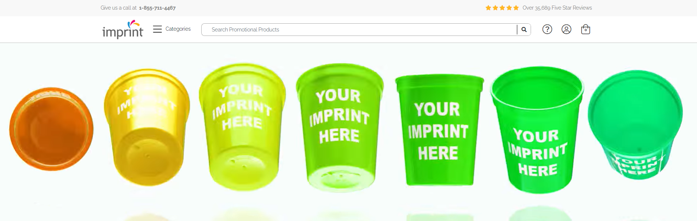Select the yellow tilted cup image
This screenshot has height=221, width=697.
tap(147, 127)
